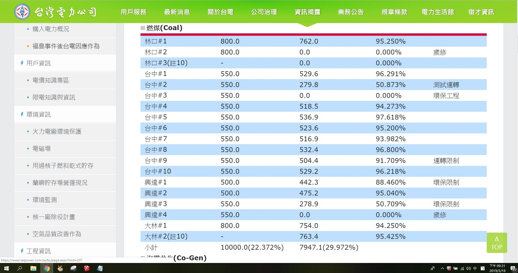Image resolution: width=518 pixels, height=273 pixels.
Task: Open the Wi-Fi network icon
Action: click(462, 268)
